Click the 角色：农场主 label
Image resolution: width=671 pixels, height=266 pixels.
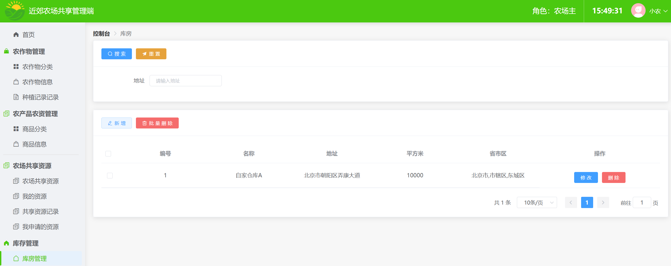click(x=554, y=11)
